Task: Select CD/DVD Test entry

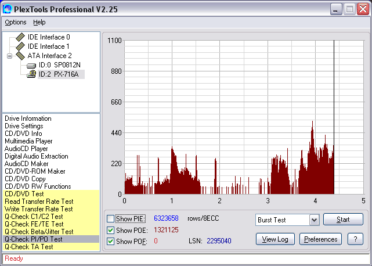Action: pyautogui.click(x=51, y=194)
